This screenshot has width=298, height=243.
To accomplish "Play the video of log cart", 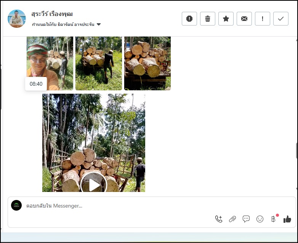I will tap(94, 184).
